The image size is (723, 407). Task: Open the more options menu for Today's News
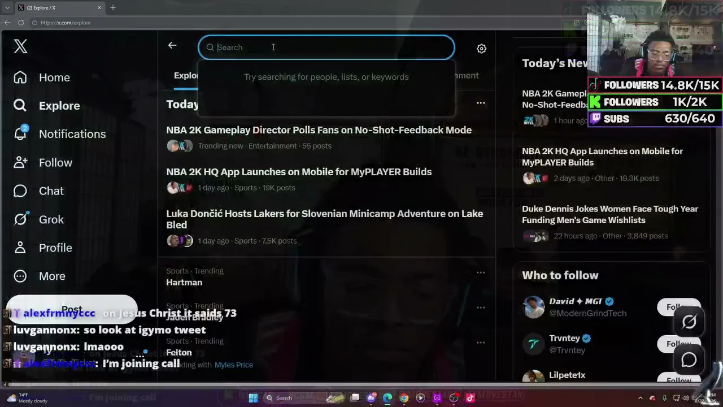click(x=481, y=103)
